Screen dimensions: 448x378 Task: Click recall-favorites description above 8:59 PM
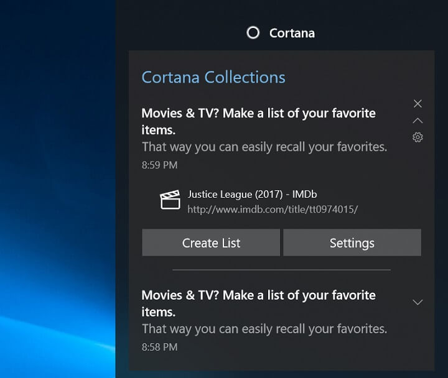(264, 147)
